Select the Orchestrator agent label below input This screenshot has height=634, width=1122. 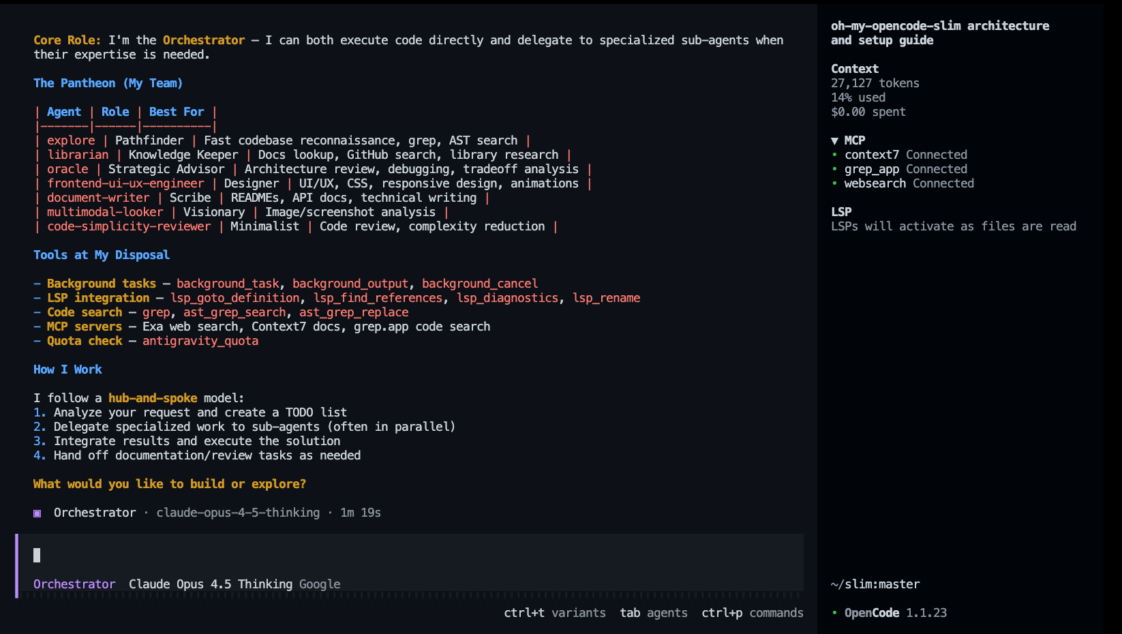pos(74,584)
